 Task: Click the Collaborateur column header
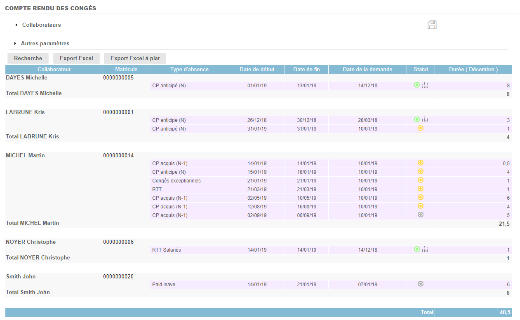54,70
